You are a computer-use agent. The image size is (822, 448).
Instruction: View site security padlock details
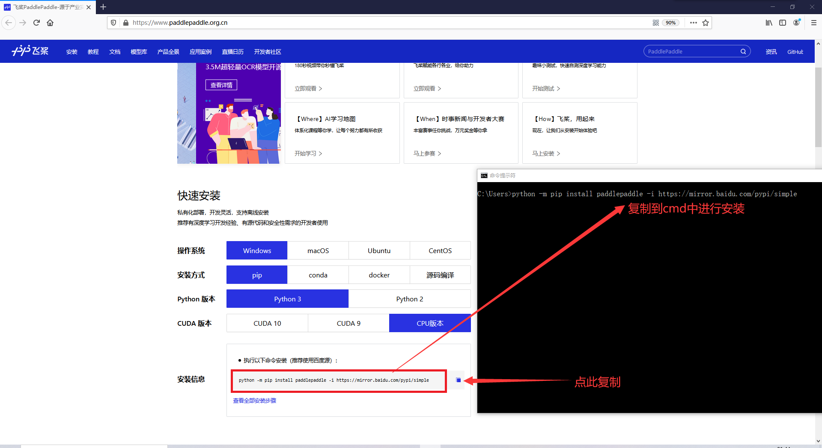point(125,23)
